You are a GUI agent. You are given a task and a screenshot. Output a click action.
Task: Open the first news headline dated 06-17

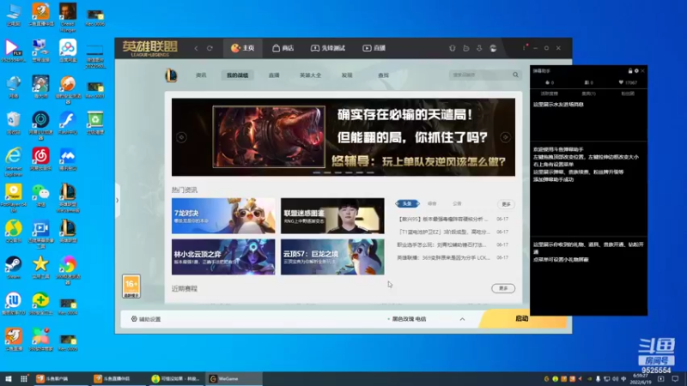point(443,219)
